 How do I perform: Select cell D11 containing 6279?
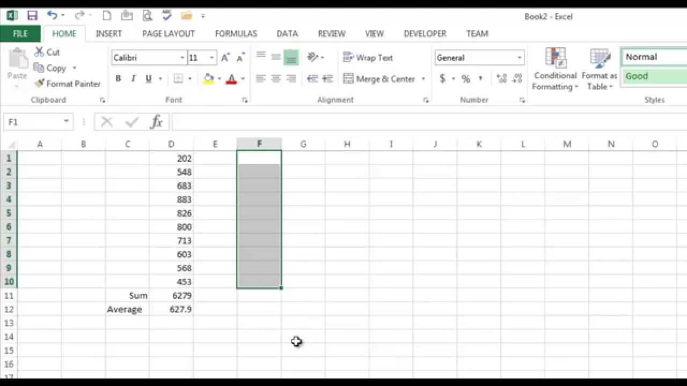[x=171, y=295]
